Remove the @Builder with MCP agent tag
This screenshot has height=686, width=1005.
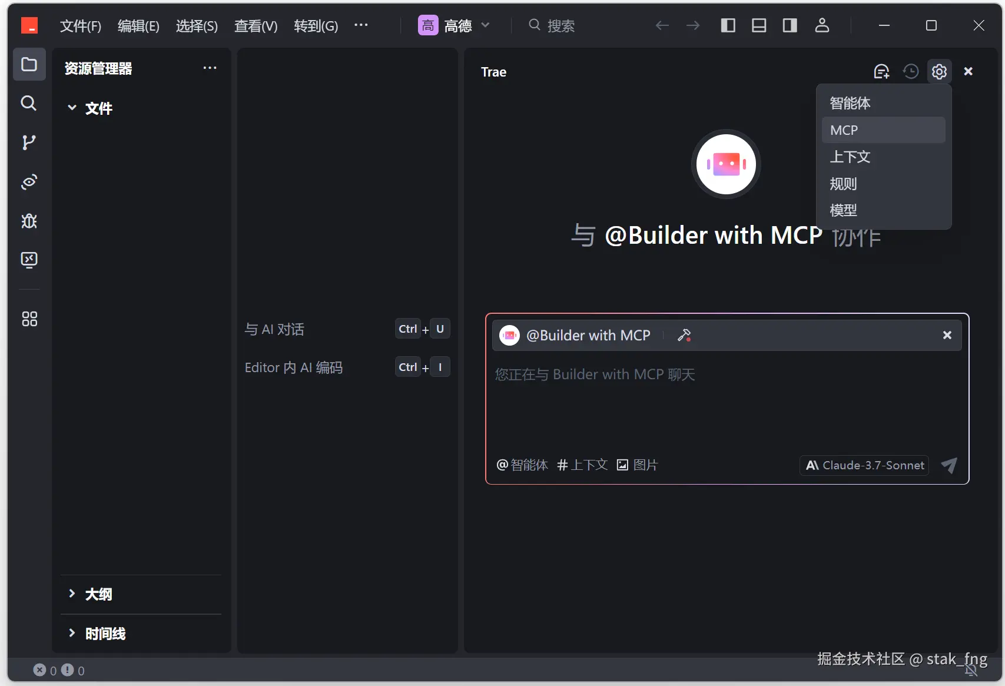(x=947, y=335)
